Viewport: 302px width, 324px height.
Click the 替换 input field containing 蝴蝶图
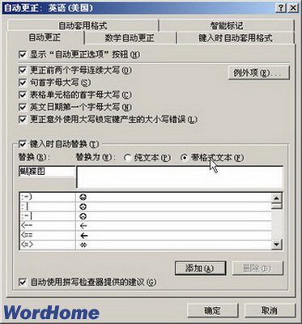[x=47, y=172]
